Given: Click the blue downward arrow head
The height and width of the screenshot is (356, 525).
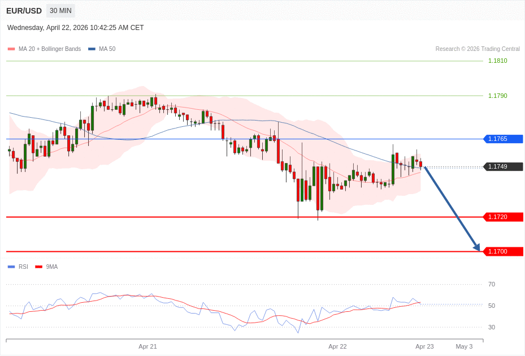Looking at the screenshot, I should coord(476,247).
